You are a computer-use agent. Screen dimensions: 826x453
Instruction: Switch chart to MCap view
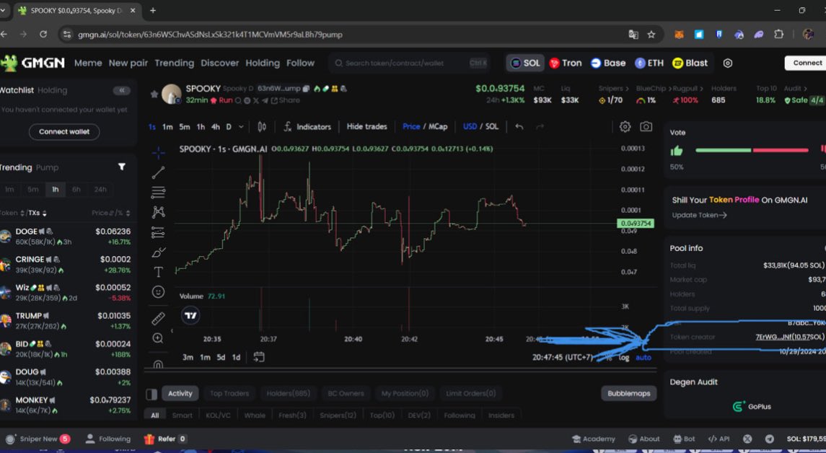click(438, 126)
